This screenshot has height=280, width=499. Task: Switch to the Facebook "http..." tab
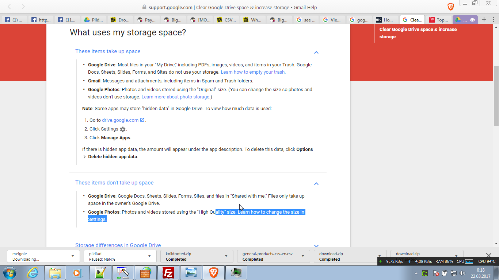pos(41,20)
